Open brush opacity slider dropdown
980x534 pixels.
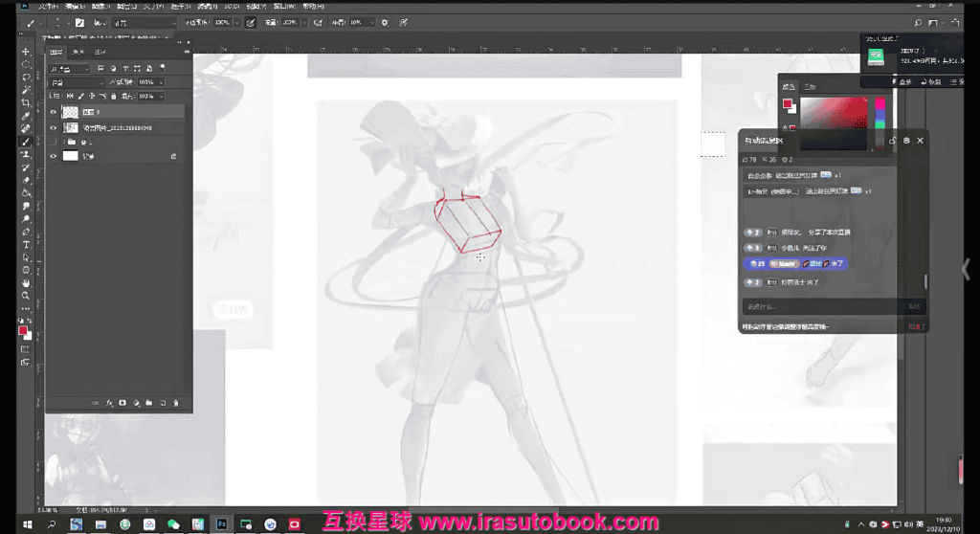(237, 23)
